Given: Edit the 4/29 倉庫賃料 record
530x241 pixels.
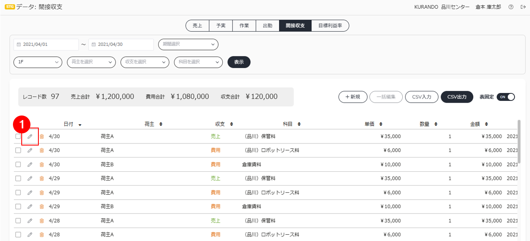Looking at the screenshot, I should pyautogui.click(x=30, y=206).
